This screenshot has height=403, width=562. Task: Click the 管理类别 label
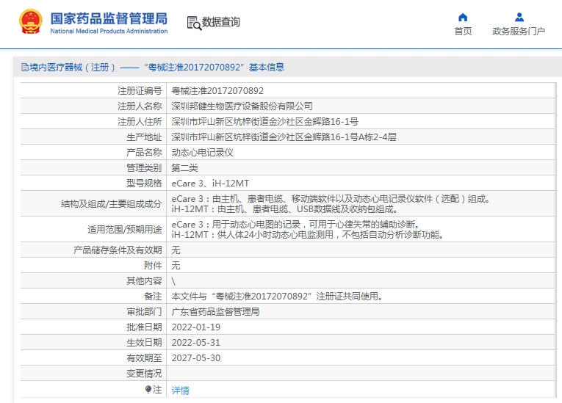(x=144, y=168)
